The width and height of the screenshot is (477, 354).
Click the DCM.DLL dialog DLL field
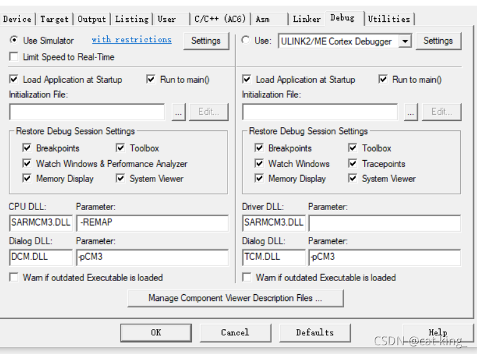(41, 257)
